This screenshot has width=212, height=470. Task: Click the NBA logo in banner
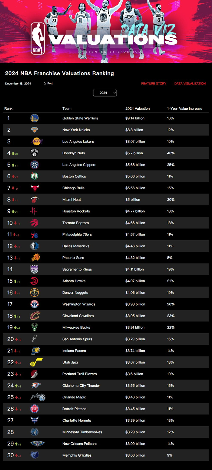point(38,39)
